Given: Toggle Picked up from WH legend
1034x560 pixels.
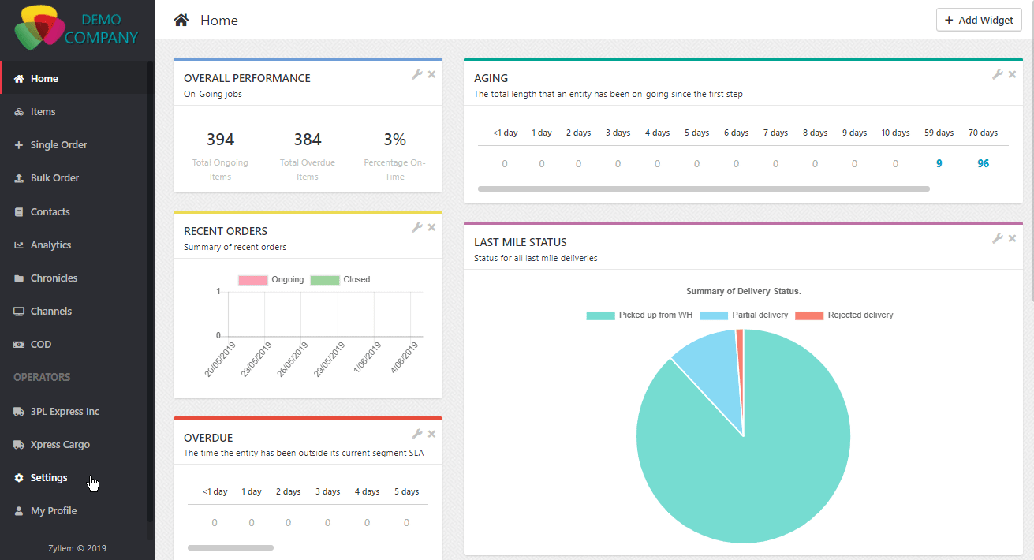Looking at the screenshot, I should point(640,315).
